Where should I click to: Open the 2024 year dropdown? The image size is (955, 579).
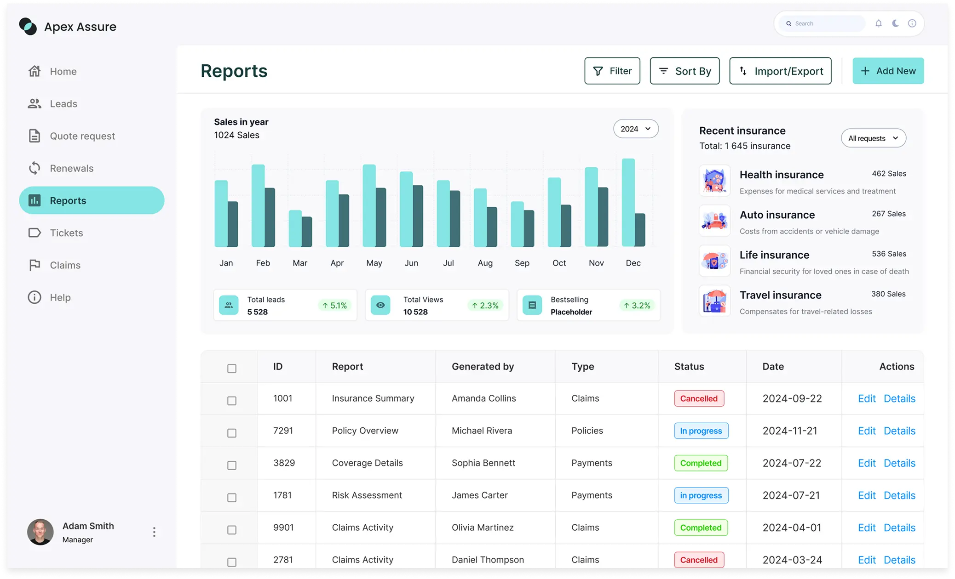[636, 129]
